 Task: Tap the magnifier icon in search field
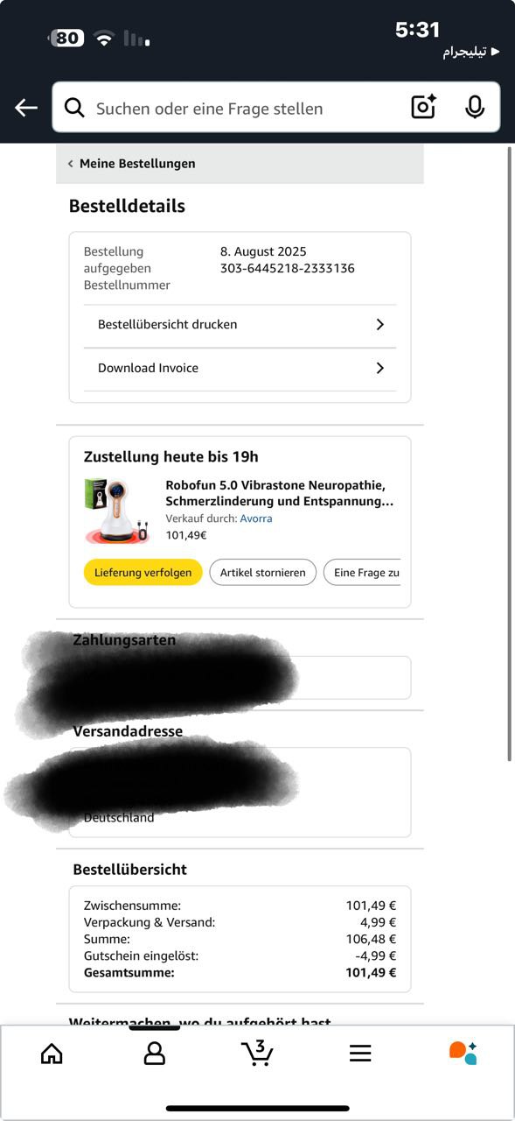(x=75, y=108)
